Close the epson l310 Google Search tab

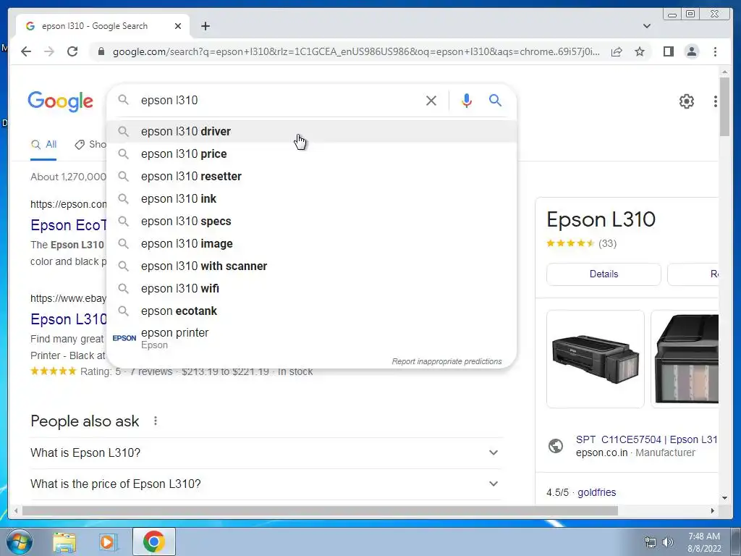pyautogui.click(x=178, y=26)
